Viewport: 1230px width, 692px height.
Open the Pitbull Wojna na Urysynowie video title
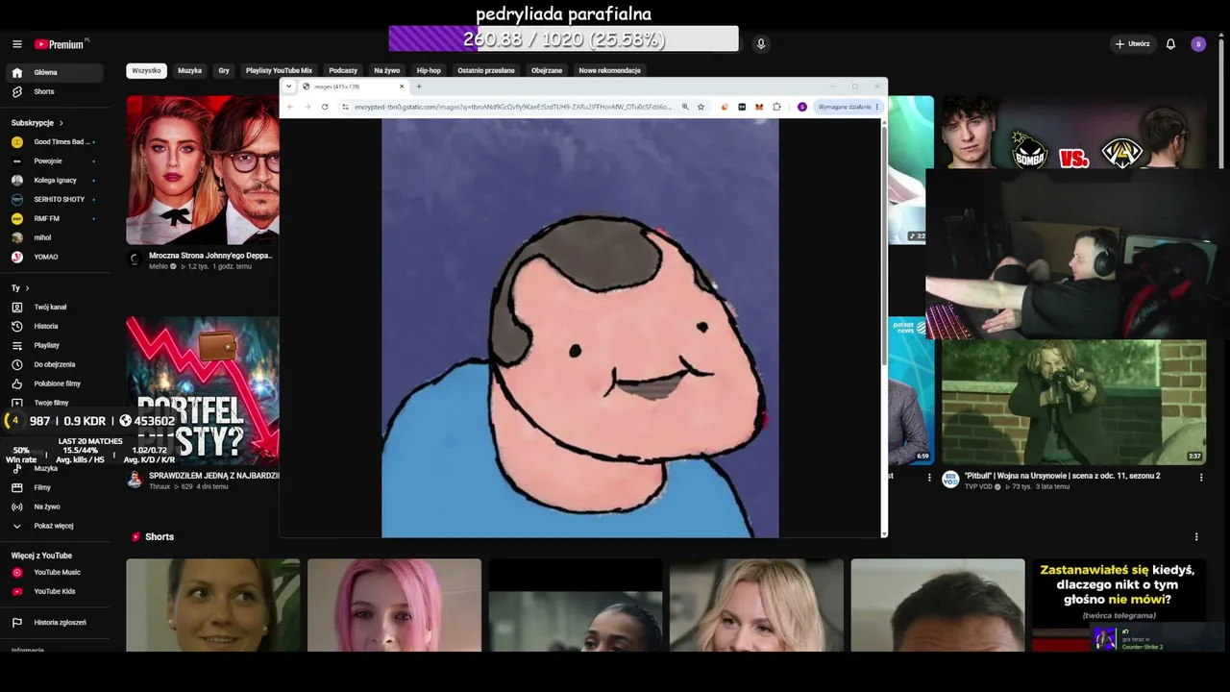1062,476
